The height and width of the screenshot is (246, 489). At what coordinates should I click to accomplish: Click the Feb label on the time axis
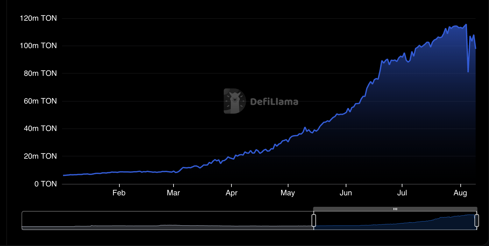[119, 193]
